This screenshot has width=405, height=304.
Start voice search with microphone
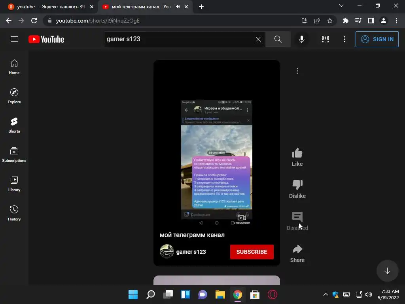[x=301, y=39]
